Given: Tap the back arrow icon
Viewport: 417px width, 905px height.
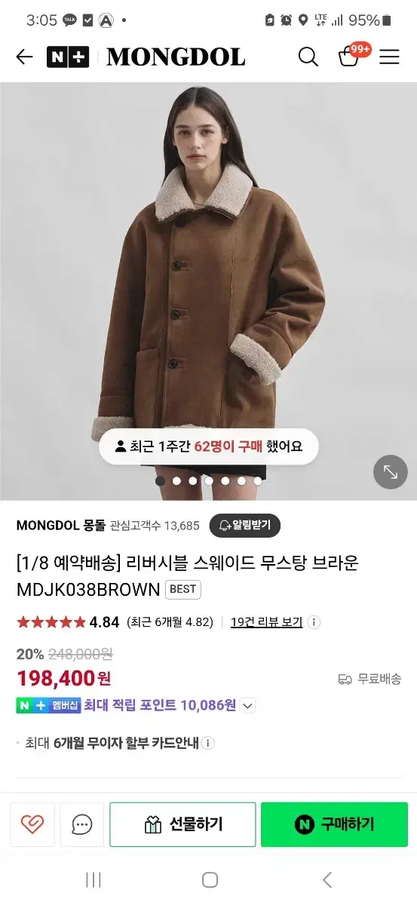Looking at the screenshot, I should coord(24,57).
